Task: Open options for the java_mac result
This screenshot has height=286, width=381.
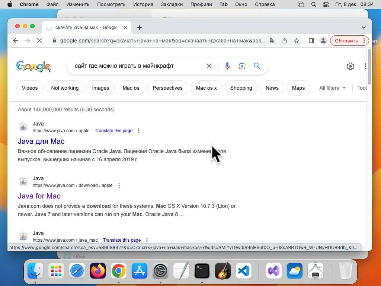Action: pos(147,240)
